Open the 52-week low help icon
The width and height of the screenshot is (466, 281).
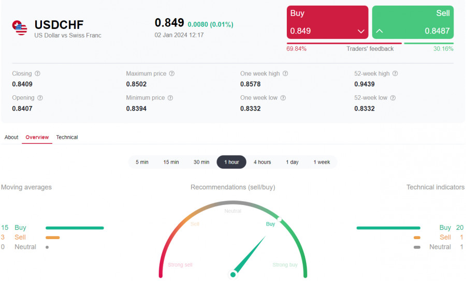393,98
